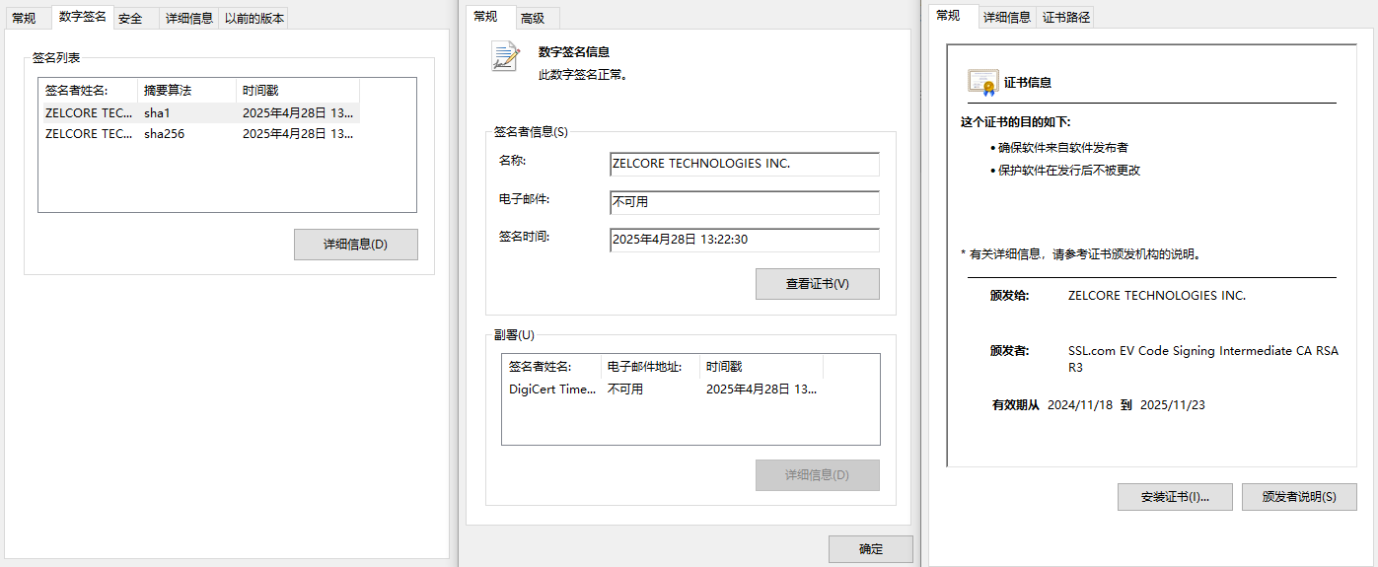Click 签名者姓名 column header in signature list
Viewport: 1378px width, 567px height.
tap(89, 91)
